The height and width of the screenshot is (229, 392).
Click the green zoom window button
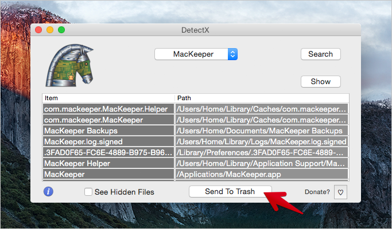(61, 30)
